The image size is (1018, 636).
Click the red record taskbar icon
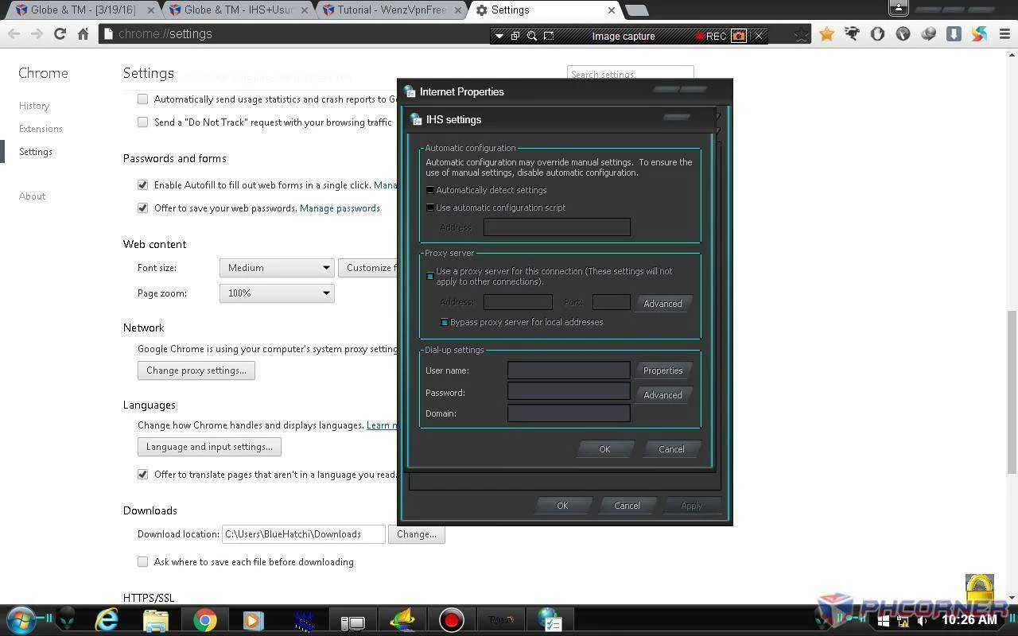pos(452,620)
